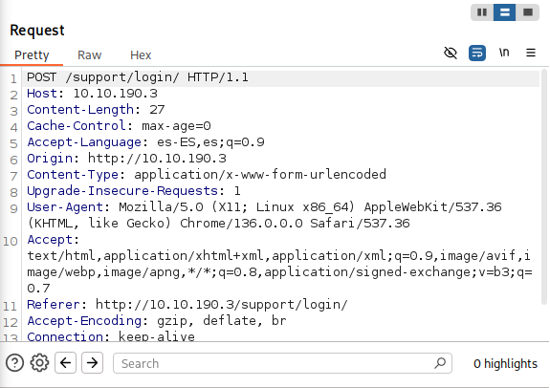Click the Request panel title
Viewport: 550px width, 388px height.
coord(37,31)
